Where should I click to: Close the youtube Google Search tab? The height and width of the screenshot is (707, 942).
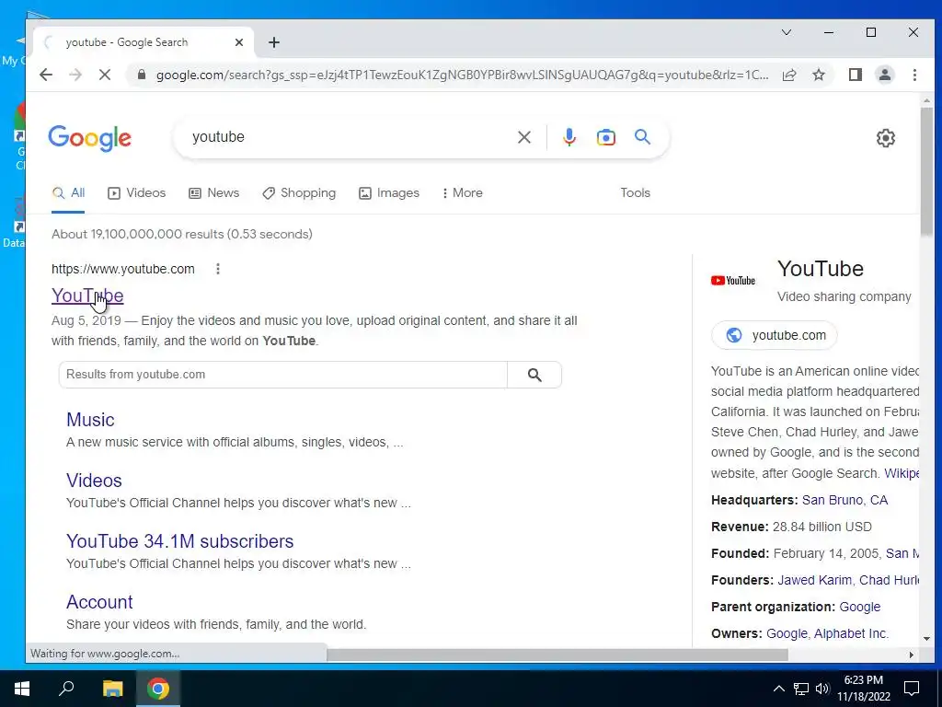coord(239,42)
